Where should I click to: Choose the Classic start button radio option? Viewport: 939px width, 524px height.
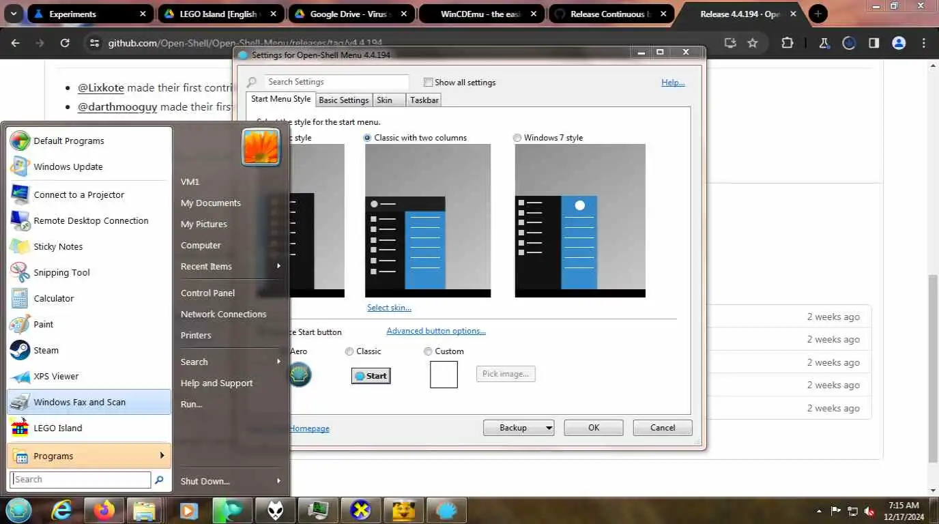(x=349, y=351)
